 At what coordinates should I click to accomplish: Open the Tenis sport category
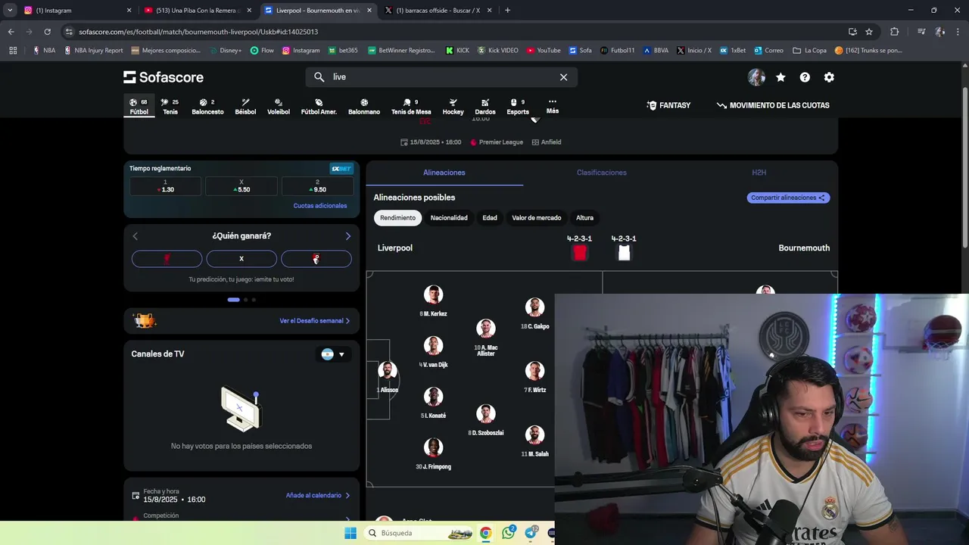coord(170,107)
